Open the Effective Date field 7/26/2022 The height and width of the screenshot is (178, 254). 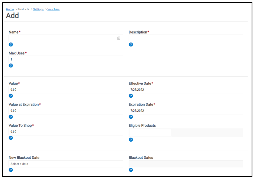click(186, 90)
